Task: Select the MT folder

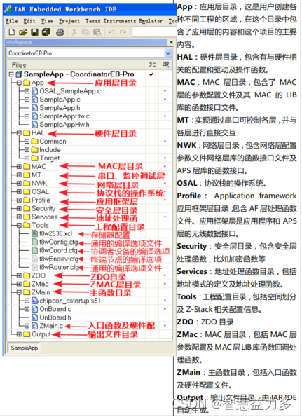Action: click(36, 175)
